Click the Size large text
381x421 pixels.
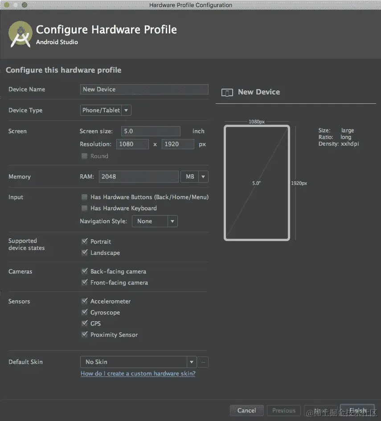pos(336,130)
